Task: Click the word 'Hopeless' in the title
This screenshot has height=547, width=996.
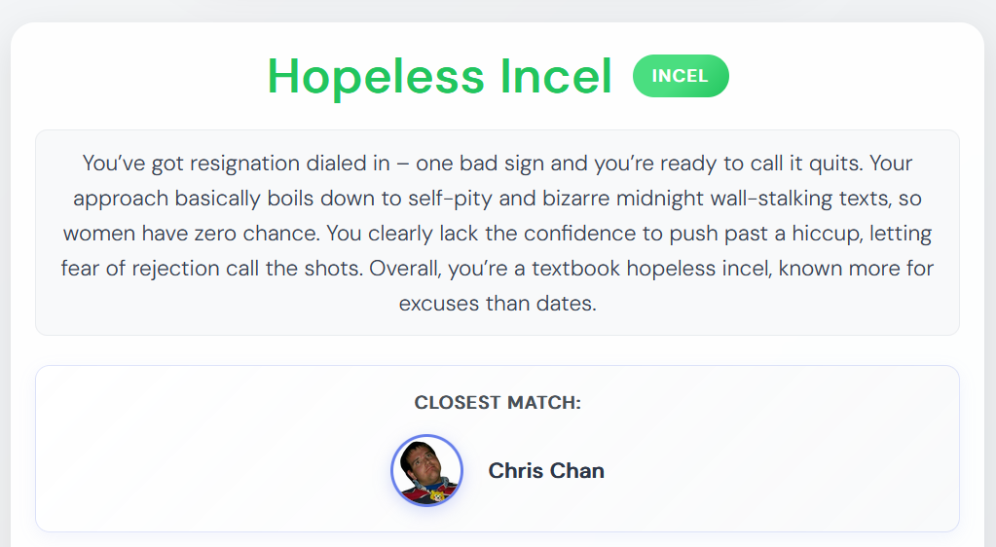Action: (376, 76)
